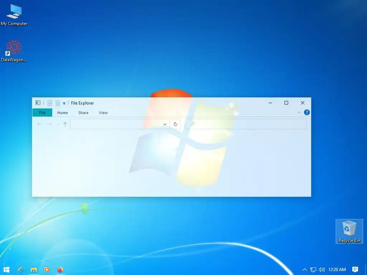Viewport: 367px width, 275px height.
Task: Switch to the View ribbon tab
Action: [103, 112]
